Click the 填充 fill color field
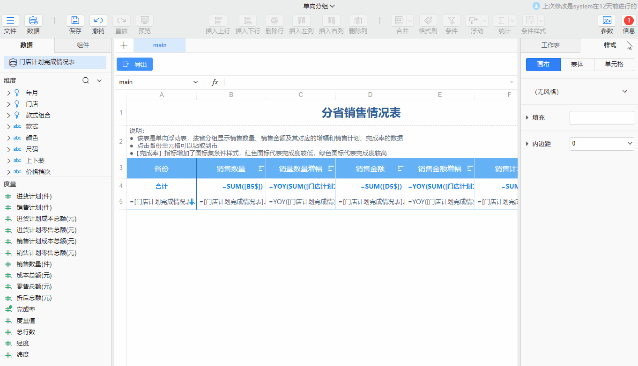Screen dimensions: 638x366 601,117
